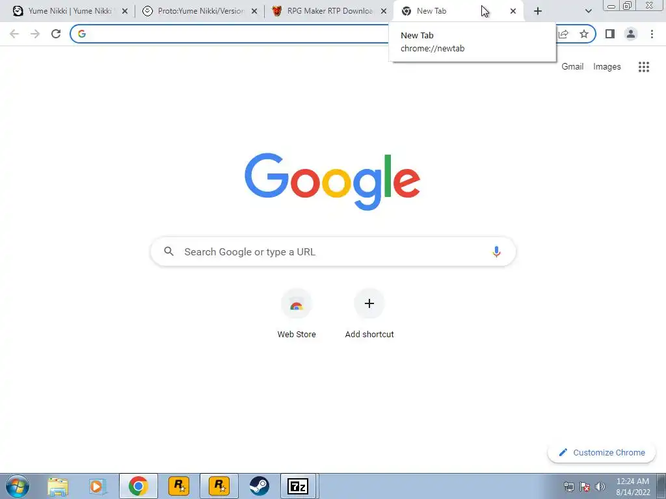
Task: Open a new tab with plus button
Action: (x=538, y=12)
